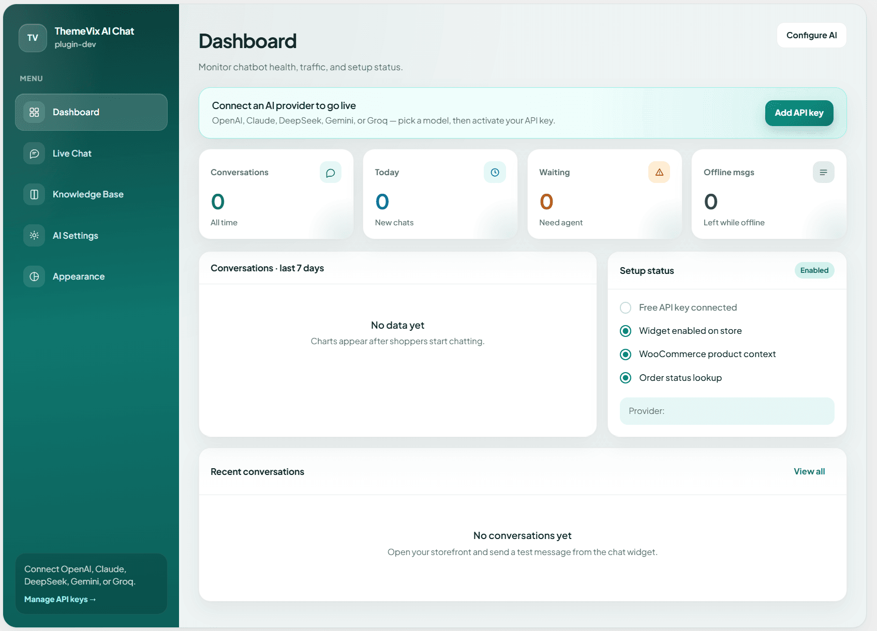Click 'Connect an AI provider to go live' heading
This screenshot has width=877, height=631.
pyautogui.click(x=284, y=105)
